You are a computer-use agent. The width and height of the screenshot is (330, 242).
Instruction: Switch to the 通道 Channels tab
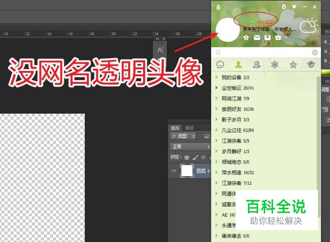tap(189, 128)
